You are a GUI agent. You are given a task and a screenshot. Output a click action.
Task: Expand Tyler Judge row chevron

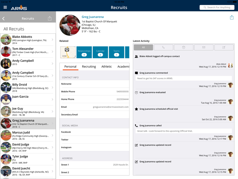click(52, 159)
